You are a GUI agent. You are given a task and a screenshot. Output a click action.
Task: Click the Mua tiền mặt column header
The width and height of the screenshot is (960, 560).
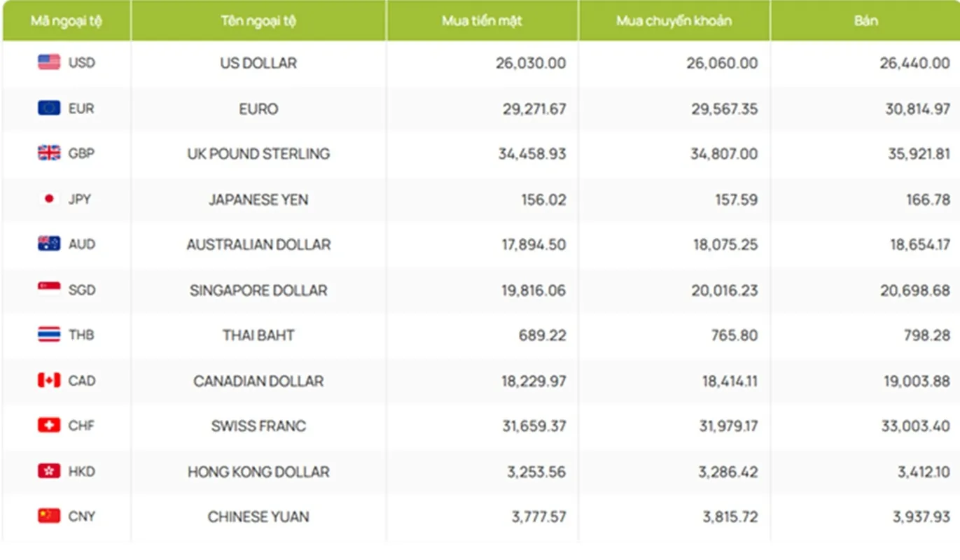(482, 20)
